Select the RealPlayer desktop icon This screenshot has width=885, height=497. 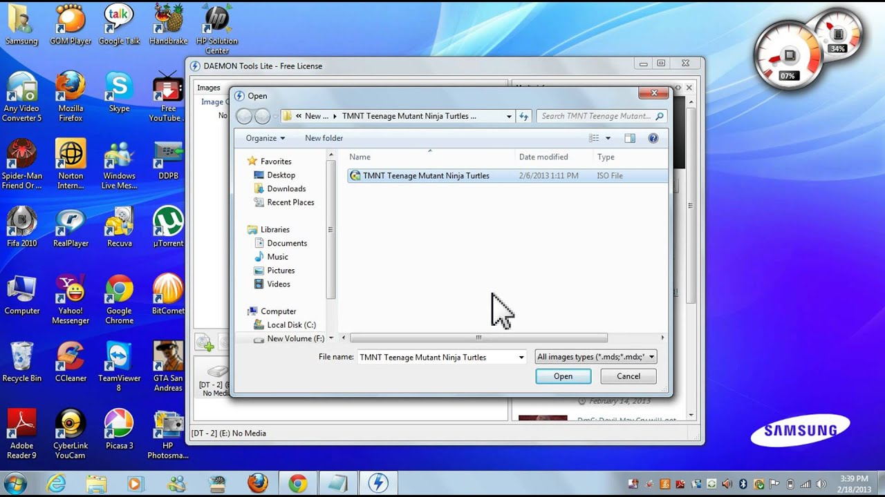tap(71, 227)
